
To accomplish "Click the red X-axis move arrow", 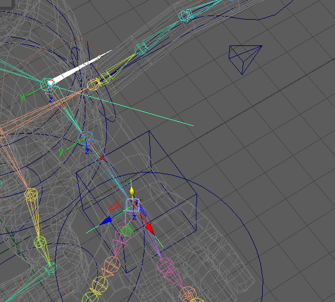I will (x=150, y=229).
